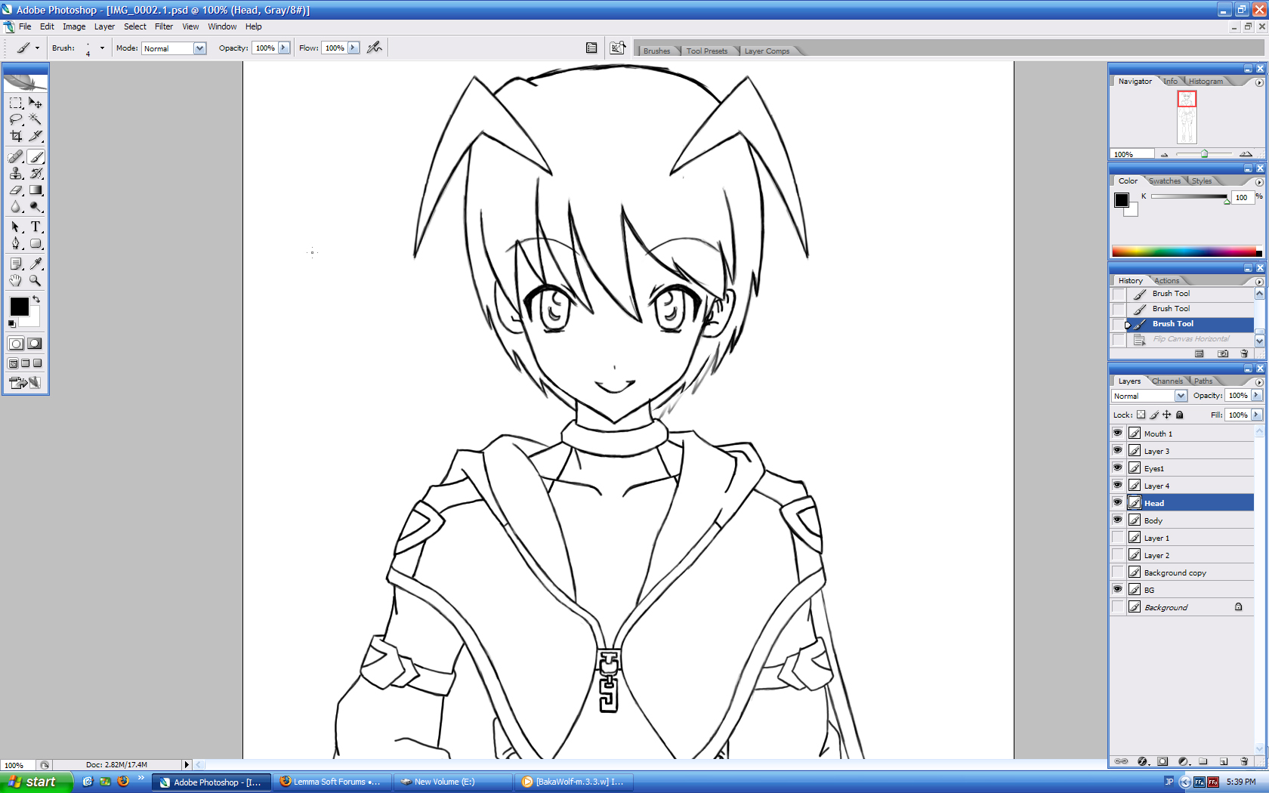This screenshot has height=793, width=1269.
Task: Select the Eraser tool
Action: click(x=16, y=190)
